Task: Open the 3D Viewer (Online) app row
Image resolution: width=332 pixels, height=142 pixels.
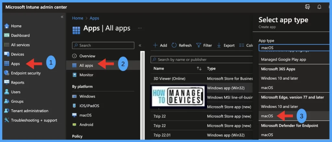Action: 202,78
